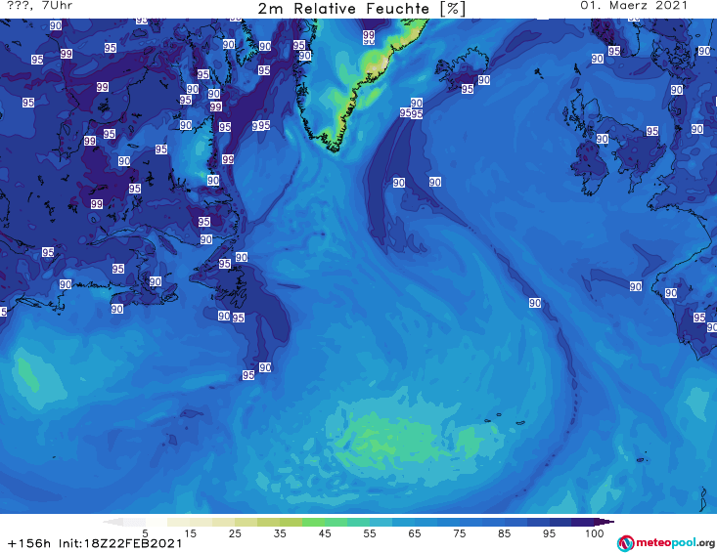Select the date '01. Maerz 2021'
Viewport: 717px width, 553px height.
634,6
